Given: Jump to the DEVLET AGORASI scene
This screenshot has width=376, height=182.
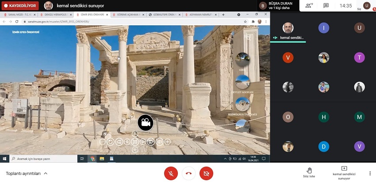Looking at the screenshot, I should 242,82.
